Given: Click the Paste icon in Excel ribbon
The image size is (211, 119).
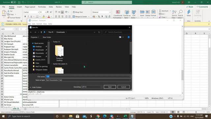Looking at the screenshot, I should 4,13.
